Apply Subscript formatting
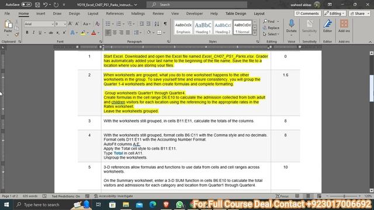The image size is (374, 210). [x=58, y=33]
